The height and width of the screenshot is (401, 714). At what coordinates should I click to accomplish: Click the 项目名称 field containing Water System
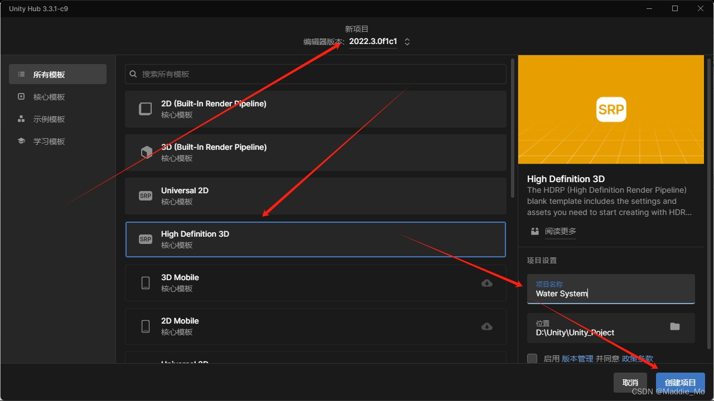click(611, 288)
